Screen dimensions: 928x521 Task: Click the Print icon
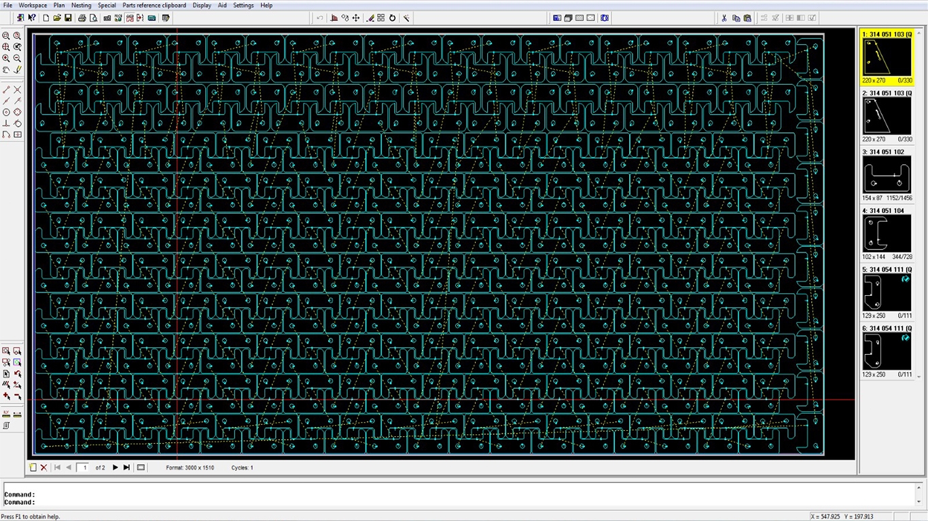click(x=82, y=18)
